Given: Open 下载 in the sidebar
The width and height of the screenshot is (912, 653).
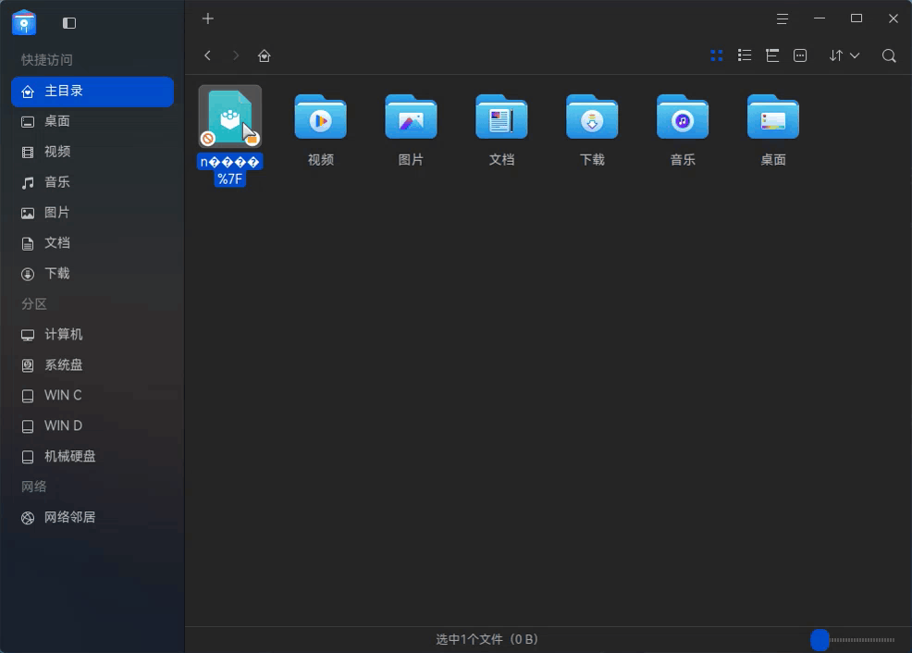Looking at the screenshot, I should pos(92,274).
